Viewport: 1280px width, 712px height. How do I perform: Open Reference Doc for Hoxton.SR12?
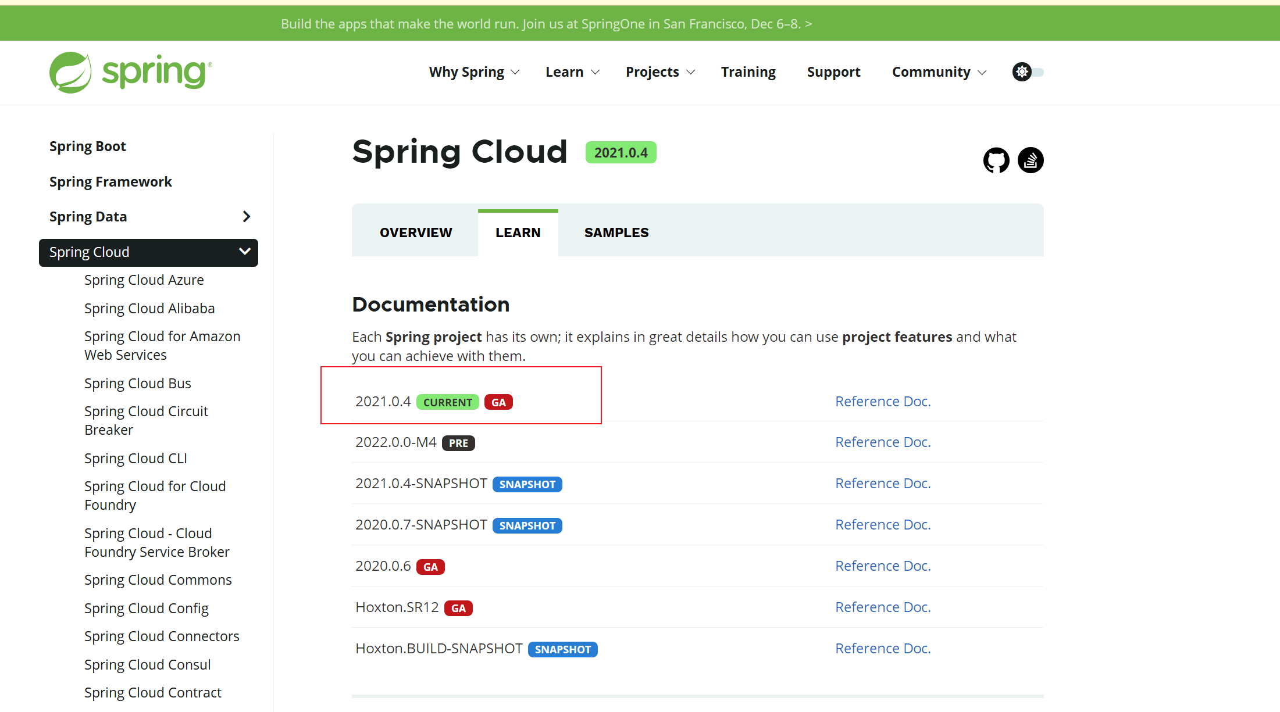click(x=883, y=607)
